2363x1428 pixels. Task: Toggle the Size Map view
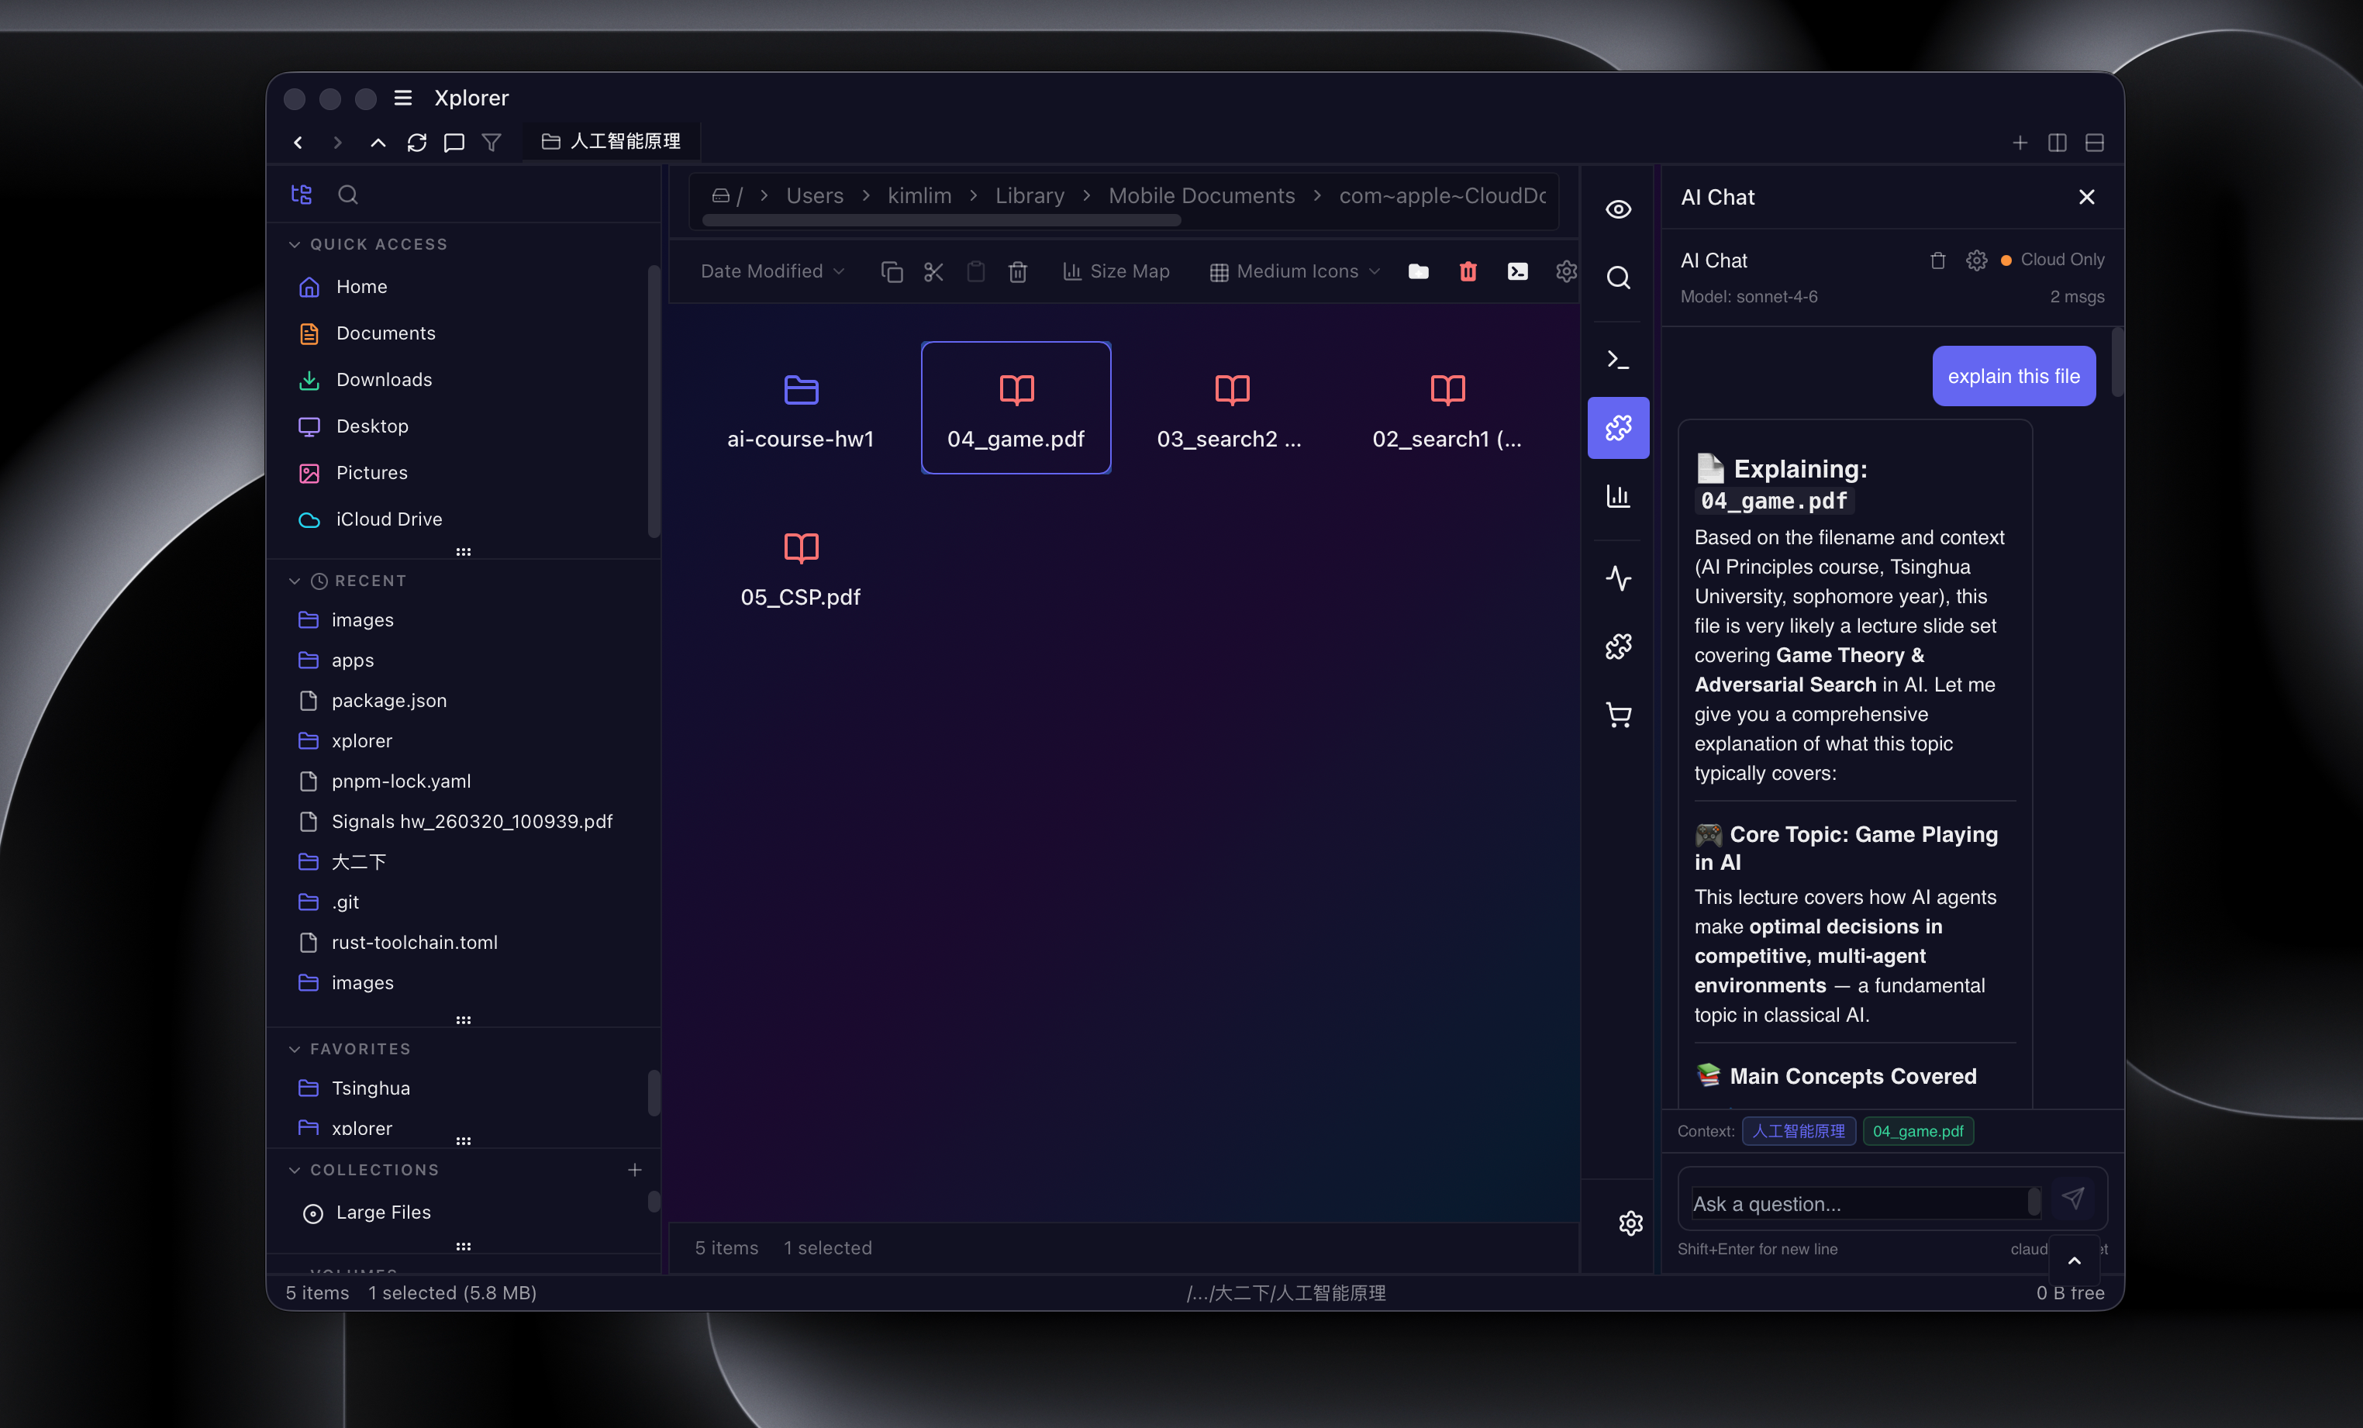pos(1116,271)
